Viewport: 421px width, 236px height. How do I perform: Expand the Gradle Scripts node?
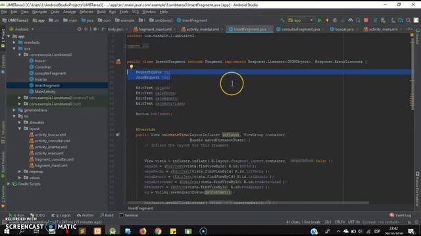[9, 184]
